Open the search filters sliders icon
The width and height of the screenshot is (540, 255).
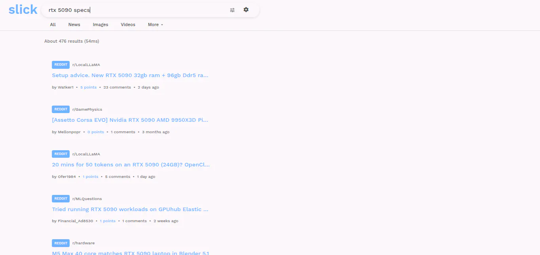click(232, 10)
